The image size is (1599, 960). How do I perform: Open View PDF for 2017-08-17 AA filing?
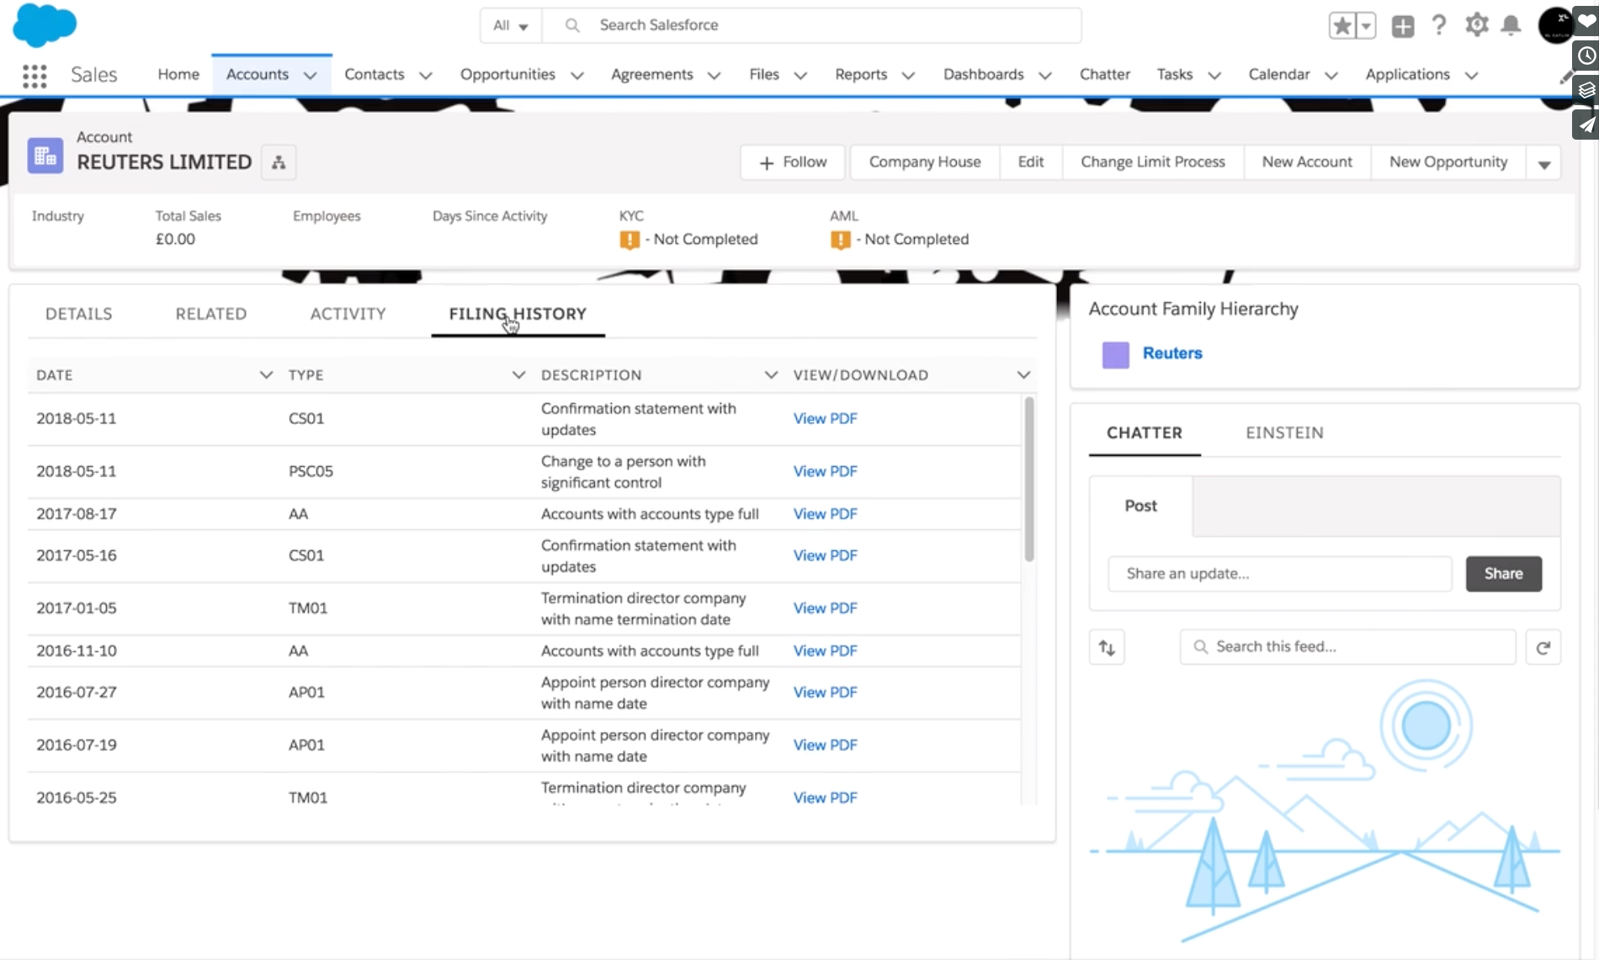[825, 514]
